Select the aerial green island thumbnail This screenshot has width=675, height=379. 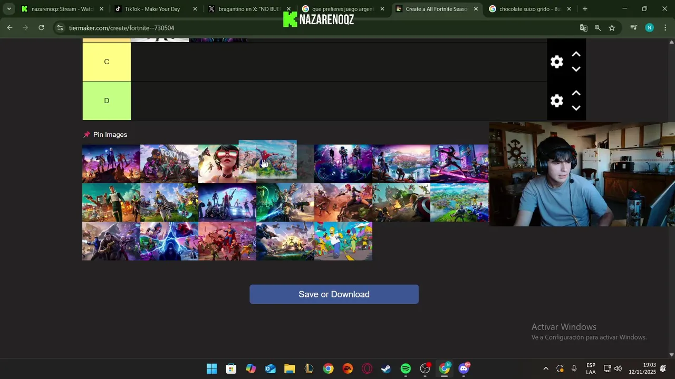(459, 203)
